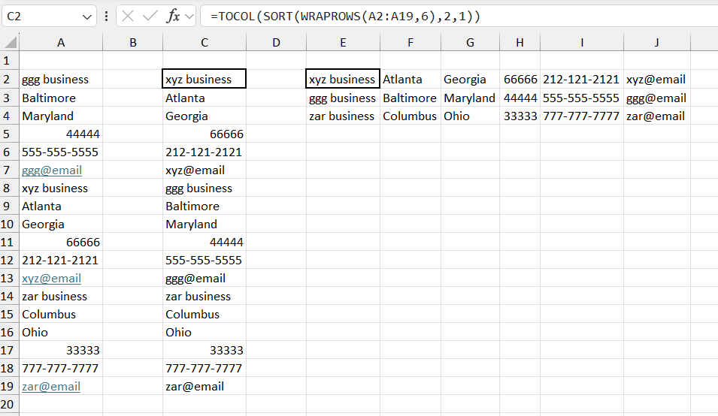Image resolution: width=718 pixels, height=416 pixels.
Task: Click cell H2 containing 66666
Action: click(x=520, y=79)
